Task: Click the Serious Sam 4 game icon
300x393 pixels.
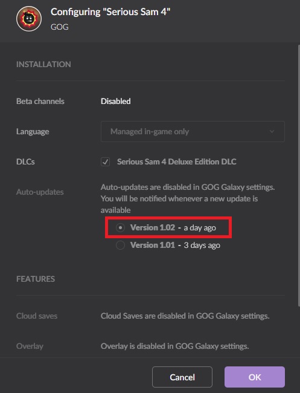Action: coord(29,19)
